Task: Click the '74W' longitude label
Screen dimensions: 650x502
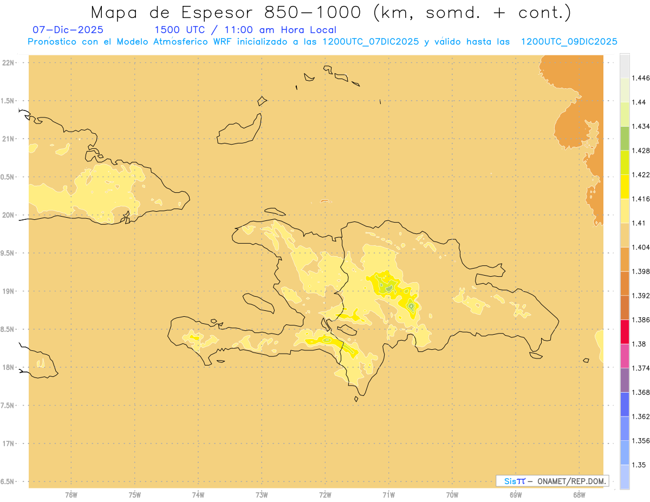Action: click(198, 494)
